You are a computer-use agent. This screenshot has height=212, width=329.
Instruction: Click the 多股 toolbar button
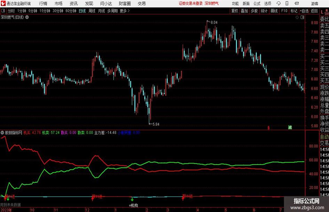click(x=254, y=11)
